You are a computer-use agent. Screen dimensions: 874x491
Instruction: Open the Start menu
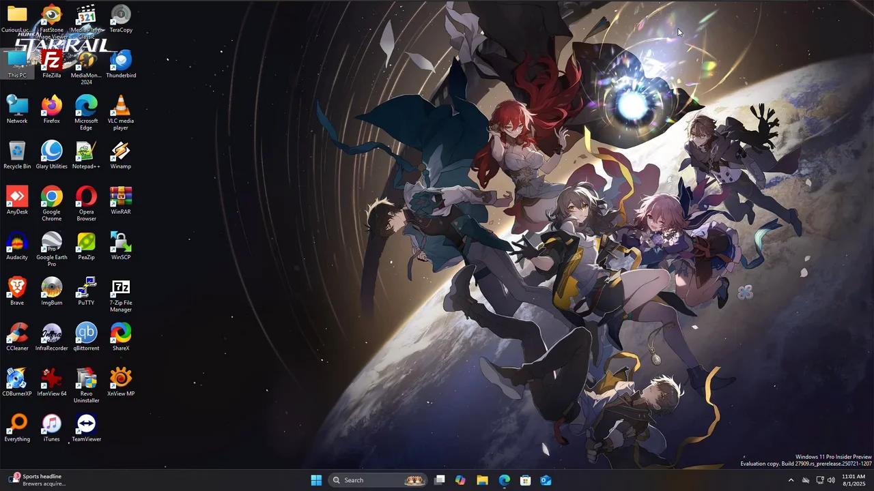316,480
